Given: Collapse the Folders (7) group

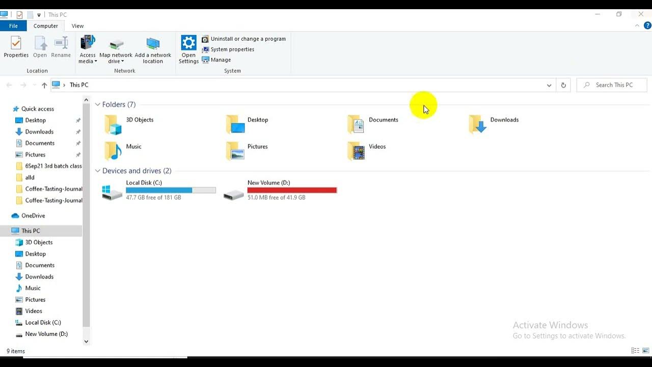Looking at the screenshot, I should click(x=98, y=104).
